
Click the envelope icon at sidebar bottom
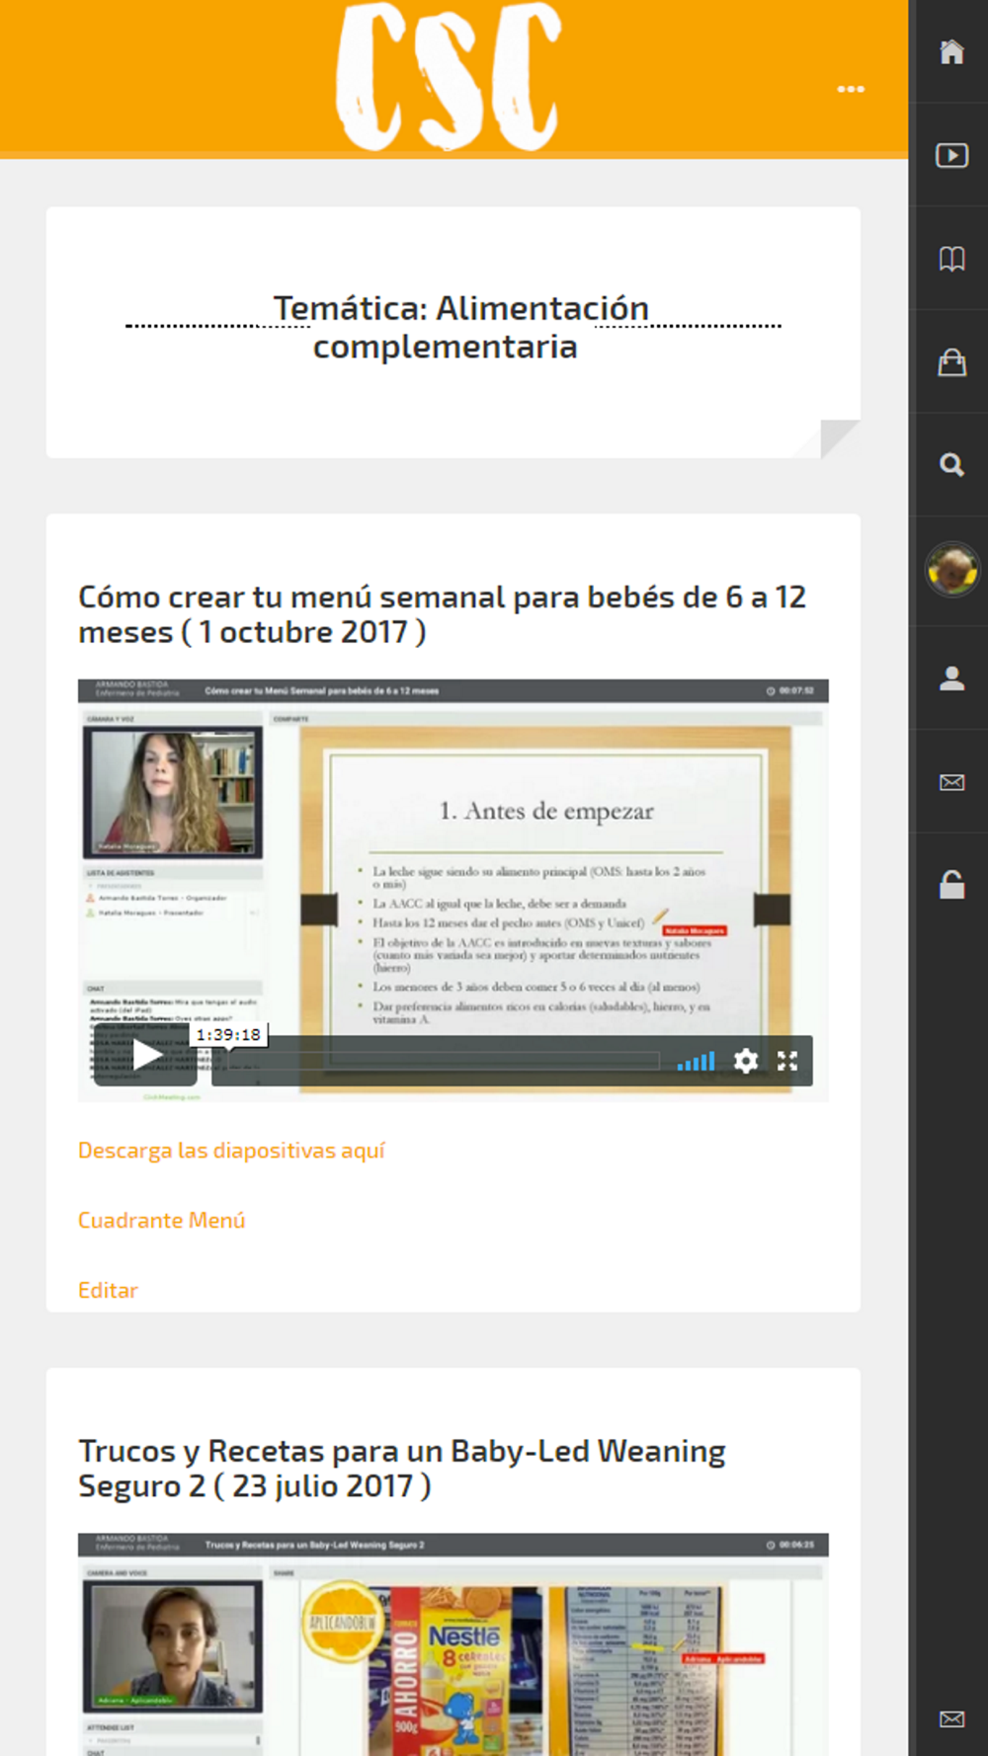pyautogui.click(x=951, y=1719)
